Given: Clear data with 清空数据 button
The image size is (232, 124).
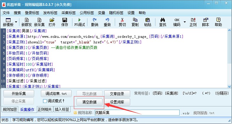Looking at the screenshot, I should tap(90, 102).
